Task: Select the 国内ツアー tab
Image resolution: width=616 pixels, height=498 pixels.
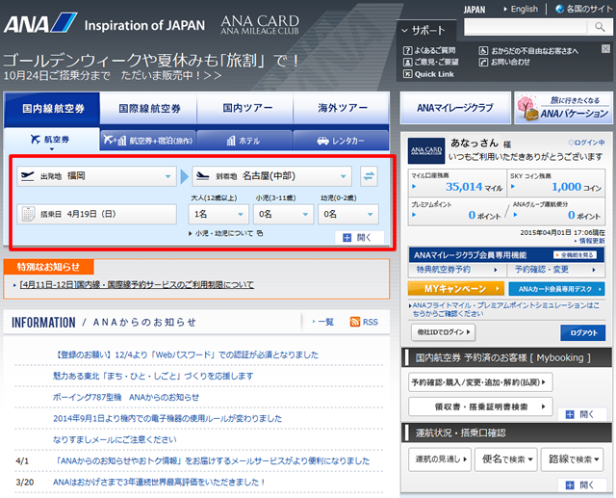Action: pyautogui.click(x=245, y=109)
